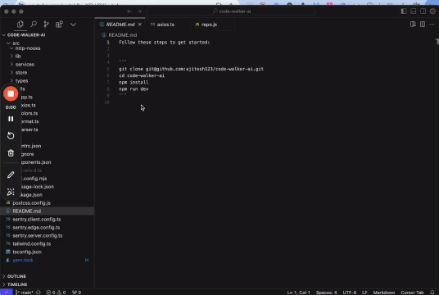Pause the screen recording
This screenshot has width=439, height=295.
(x=11, y=119)
